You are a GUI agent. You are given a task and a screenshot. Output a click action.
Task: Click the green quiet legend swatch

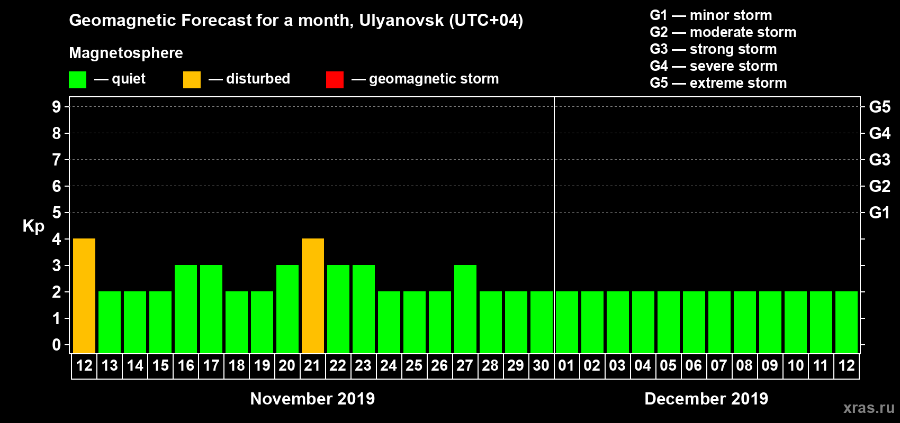click(77, 80)
